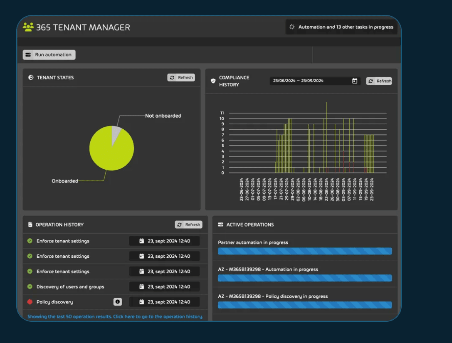Click the compliance date range input field
Image resolution: width=452 pixels, height=343 pixels.
coord(315,81)
